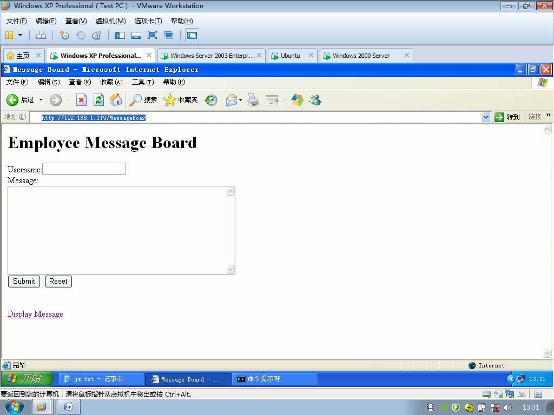Click the VMware status bar hard disk icon

point(487,394)
